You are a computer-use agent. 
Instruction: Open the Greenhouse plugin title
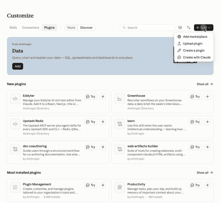click(136, 96)
